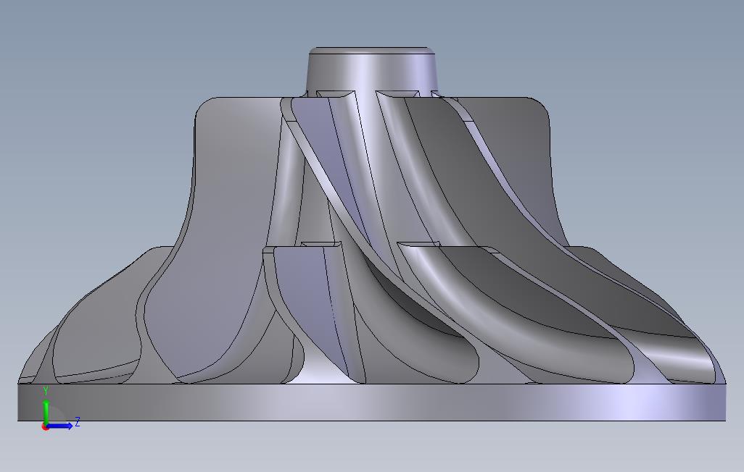Click the "Y" axis label
The height and width of the screenshot is (472, 744).
[x=46, y=391]
